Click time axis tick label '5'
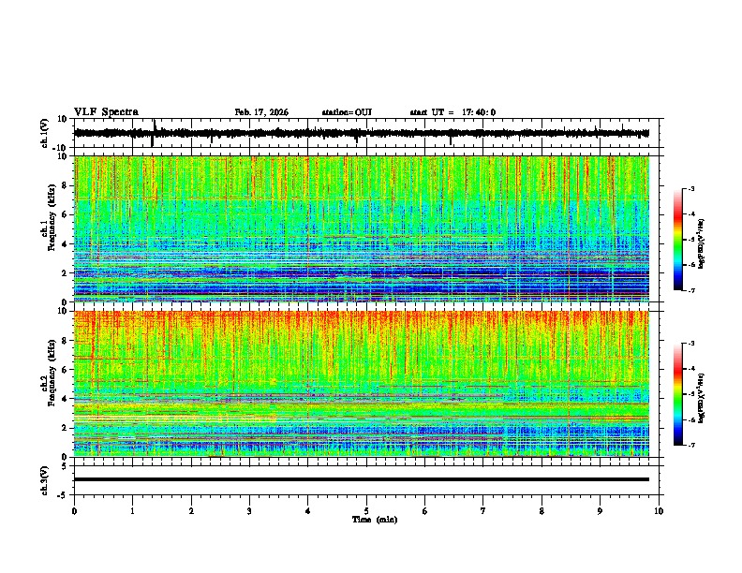This screenshot has height=573, width=742. 366,511
